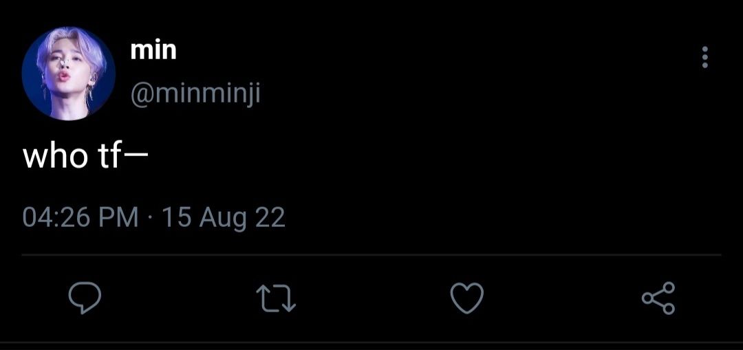This screenshot has height=350, width=743.
Task: Expand the vertical ellipsis tweet menu
Action: coord(705,57)
